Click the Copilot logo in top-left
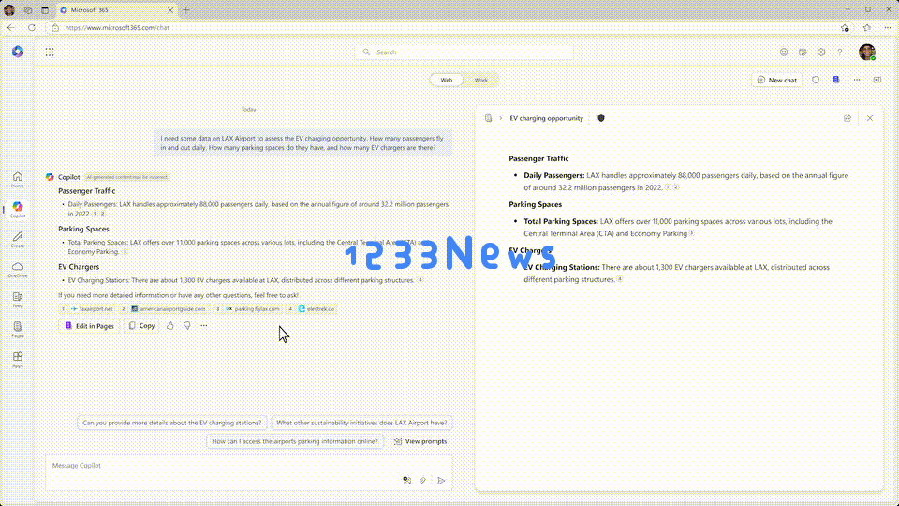 tap(18, 52)
